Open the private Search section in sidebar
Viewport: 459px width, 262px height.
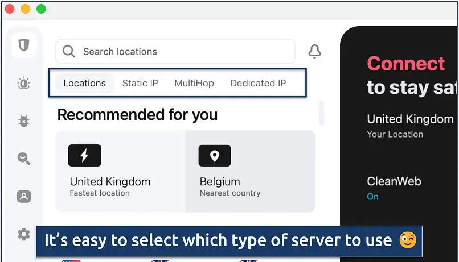(24, 159)
